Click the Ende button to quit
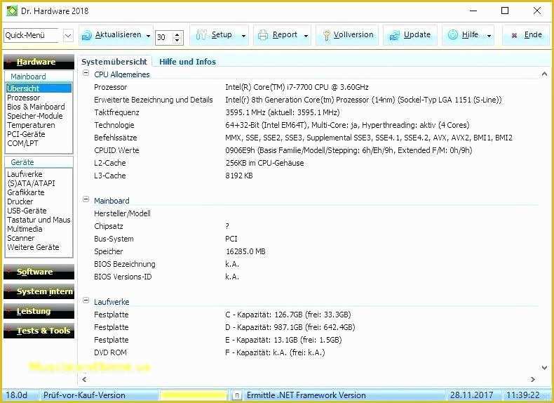Viewport: 554px width, 403px height. 527,35
